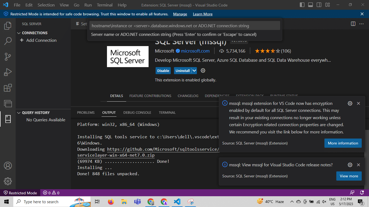Switch to the PROBLEMS panel tab
Screen dimensions: 369x207
[x=86, y=112]
